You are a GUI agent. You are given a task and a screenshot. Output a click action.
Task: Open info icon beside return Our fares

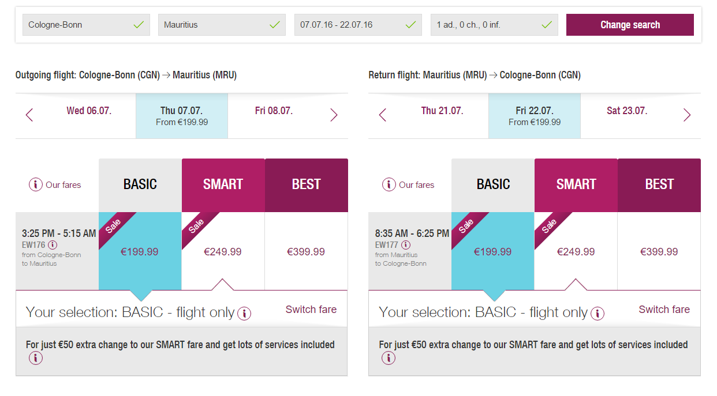pyautogui.click(x=389, y=184)
